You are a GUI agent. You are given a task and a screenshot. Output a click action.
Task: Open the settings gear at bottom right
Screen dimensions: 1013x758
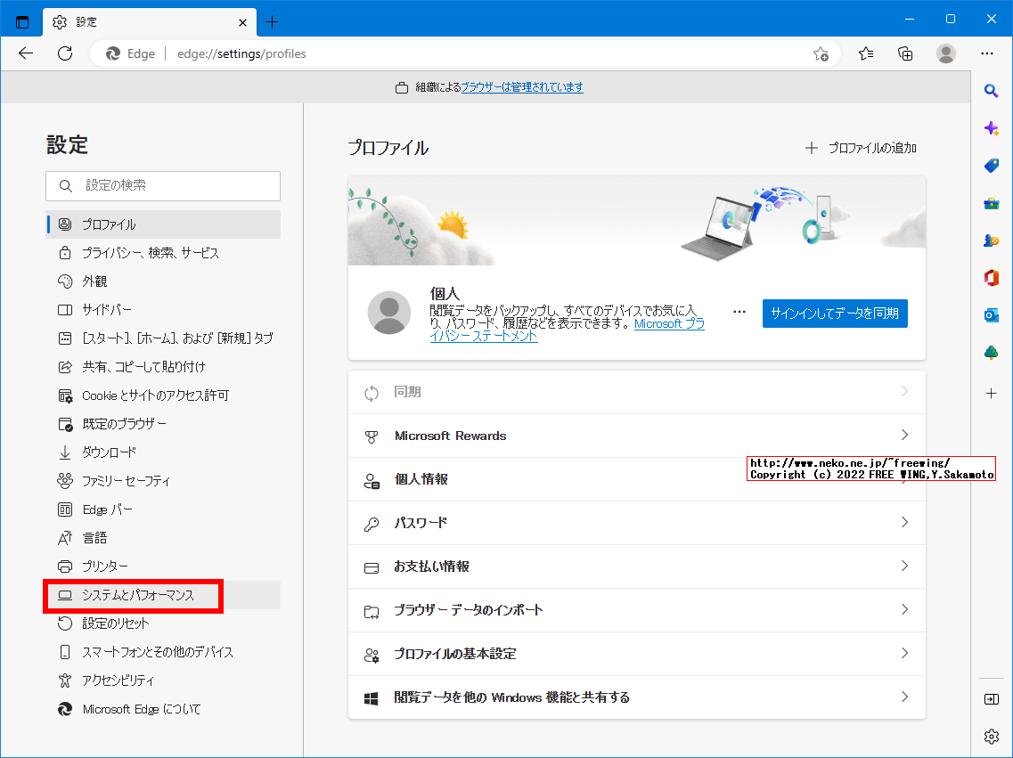tap(991, 737)
